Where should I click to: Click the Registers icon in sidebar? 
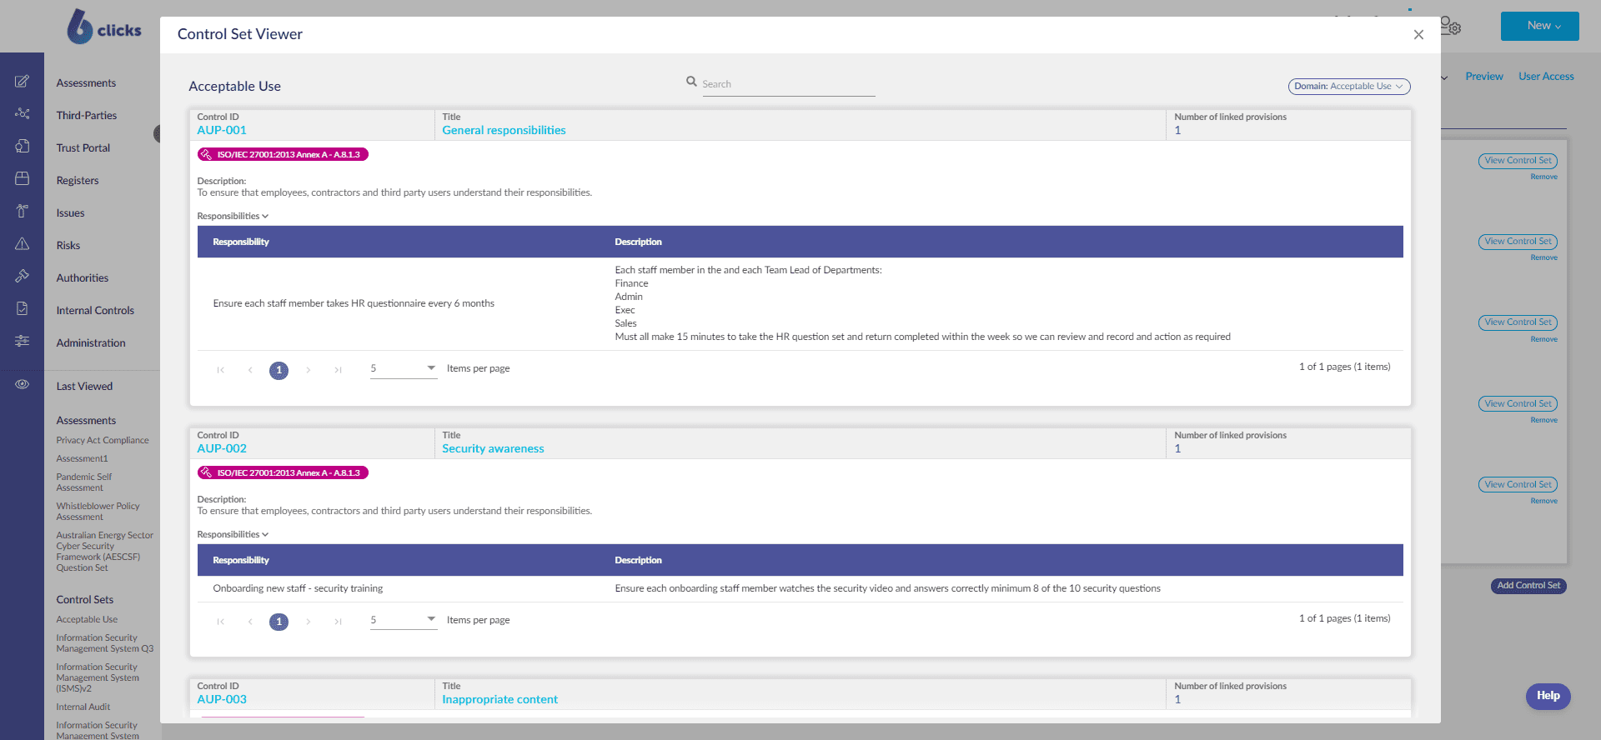point(23,179)
